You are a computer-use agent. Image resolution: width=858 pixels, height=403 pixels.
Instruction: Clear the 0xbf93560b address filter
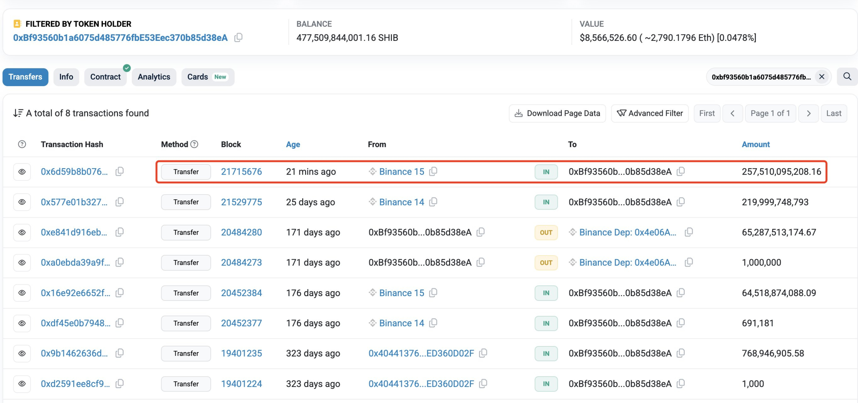tap(821, 77)
